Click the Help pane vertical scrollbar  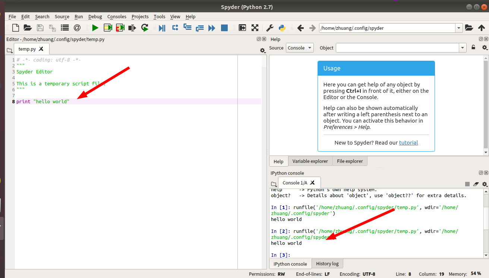click(x=486, y=105)
